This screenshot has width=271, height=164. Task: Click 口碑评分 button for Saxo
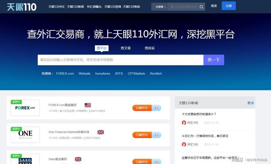(142, 162)
